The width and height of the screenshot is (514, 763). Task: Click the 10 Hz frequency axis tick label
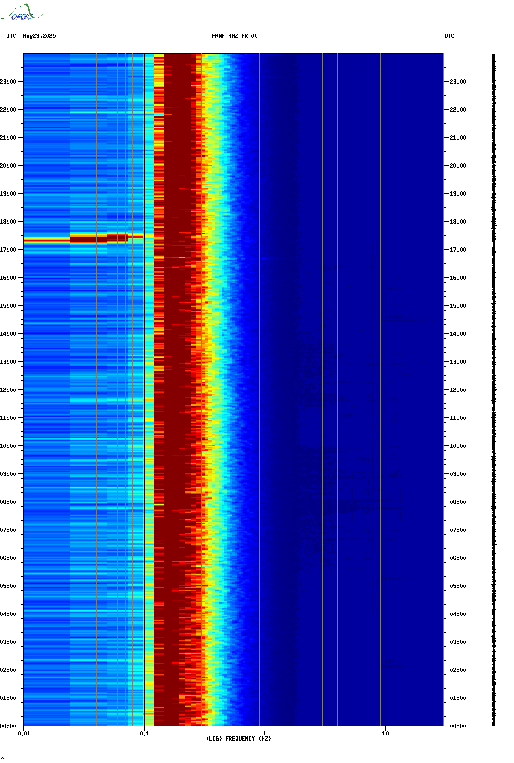[385, 734]
